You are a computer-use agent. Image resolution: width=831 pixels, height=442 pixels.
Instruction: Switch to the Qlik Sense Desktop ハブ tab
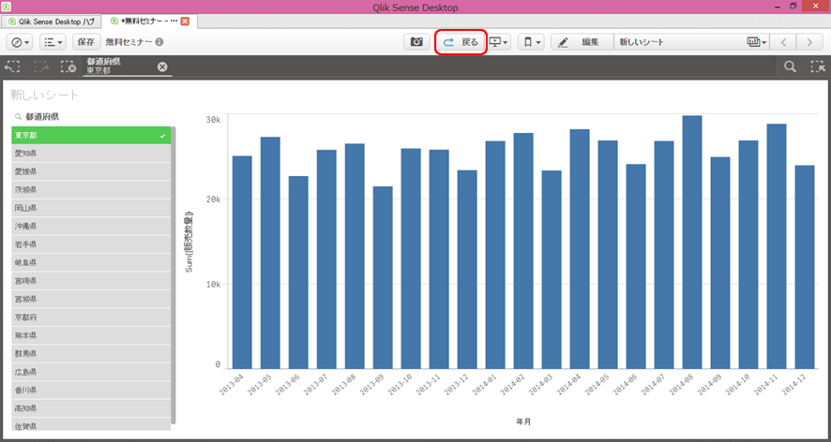[54, 21]
